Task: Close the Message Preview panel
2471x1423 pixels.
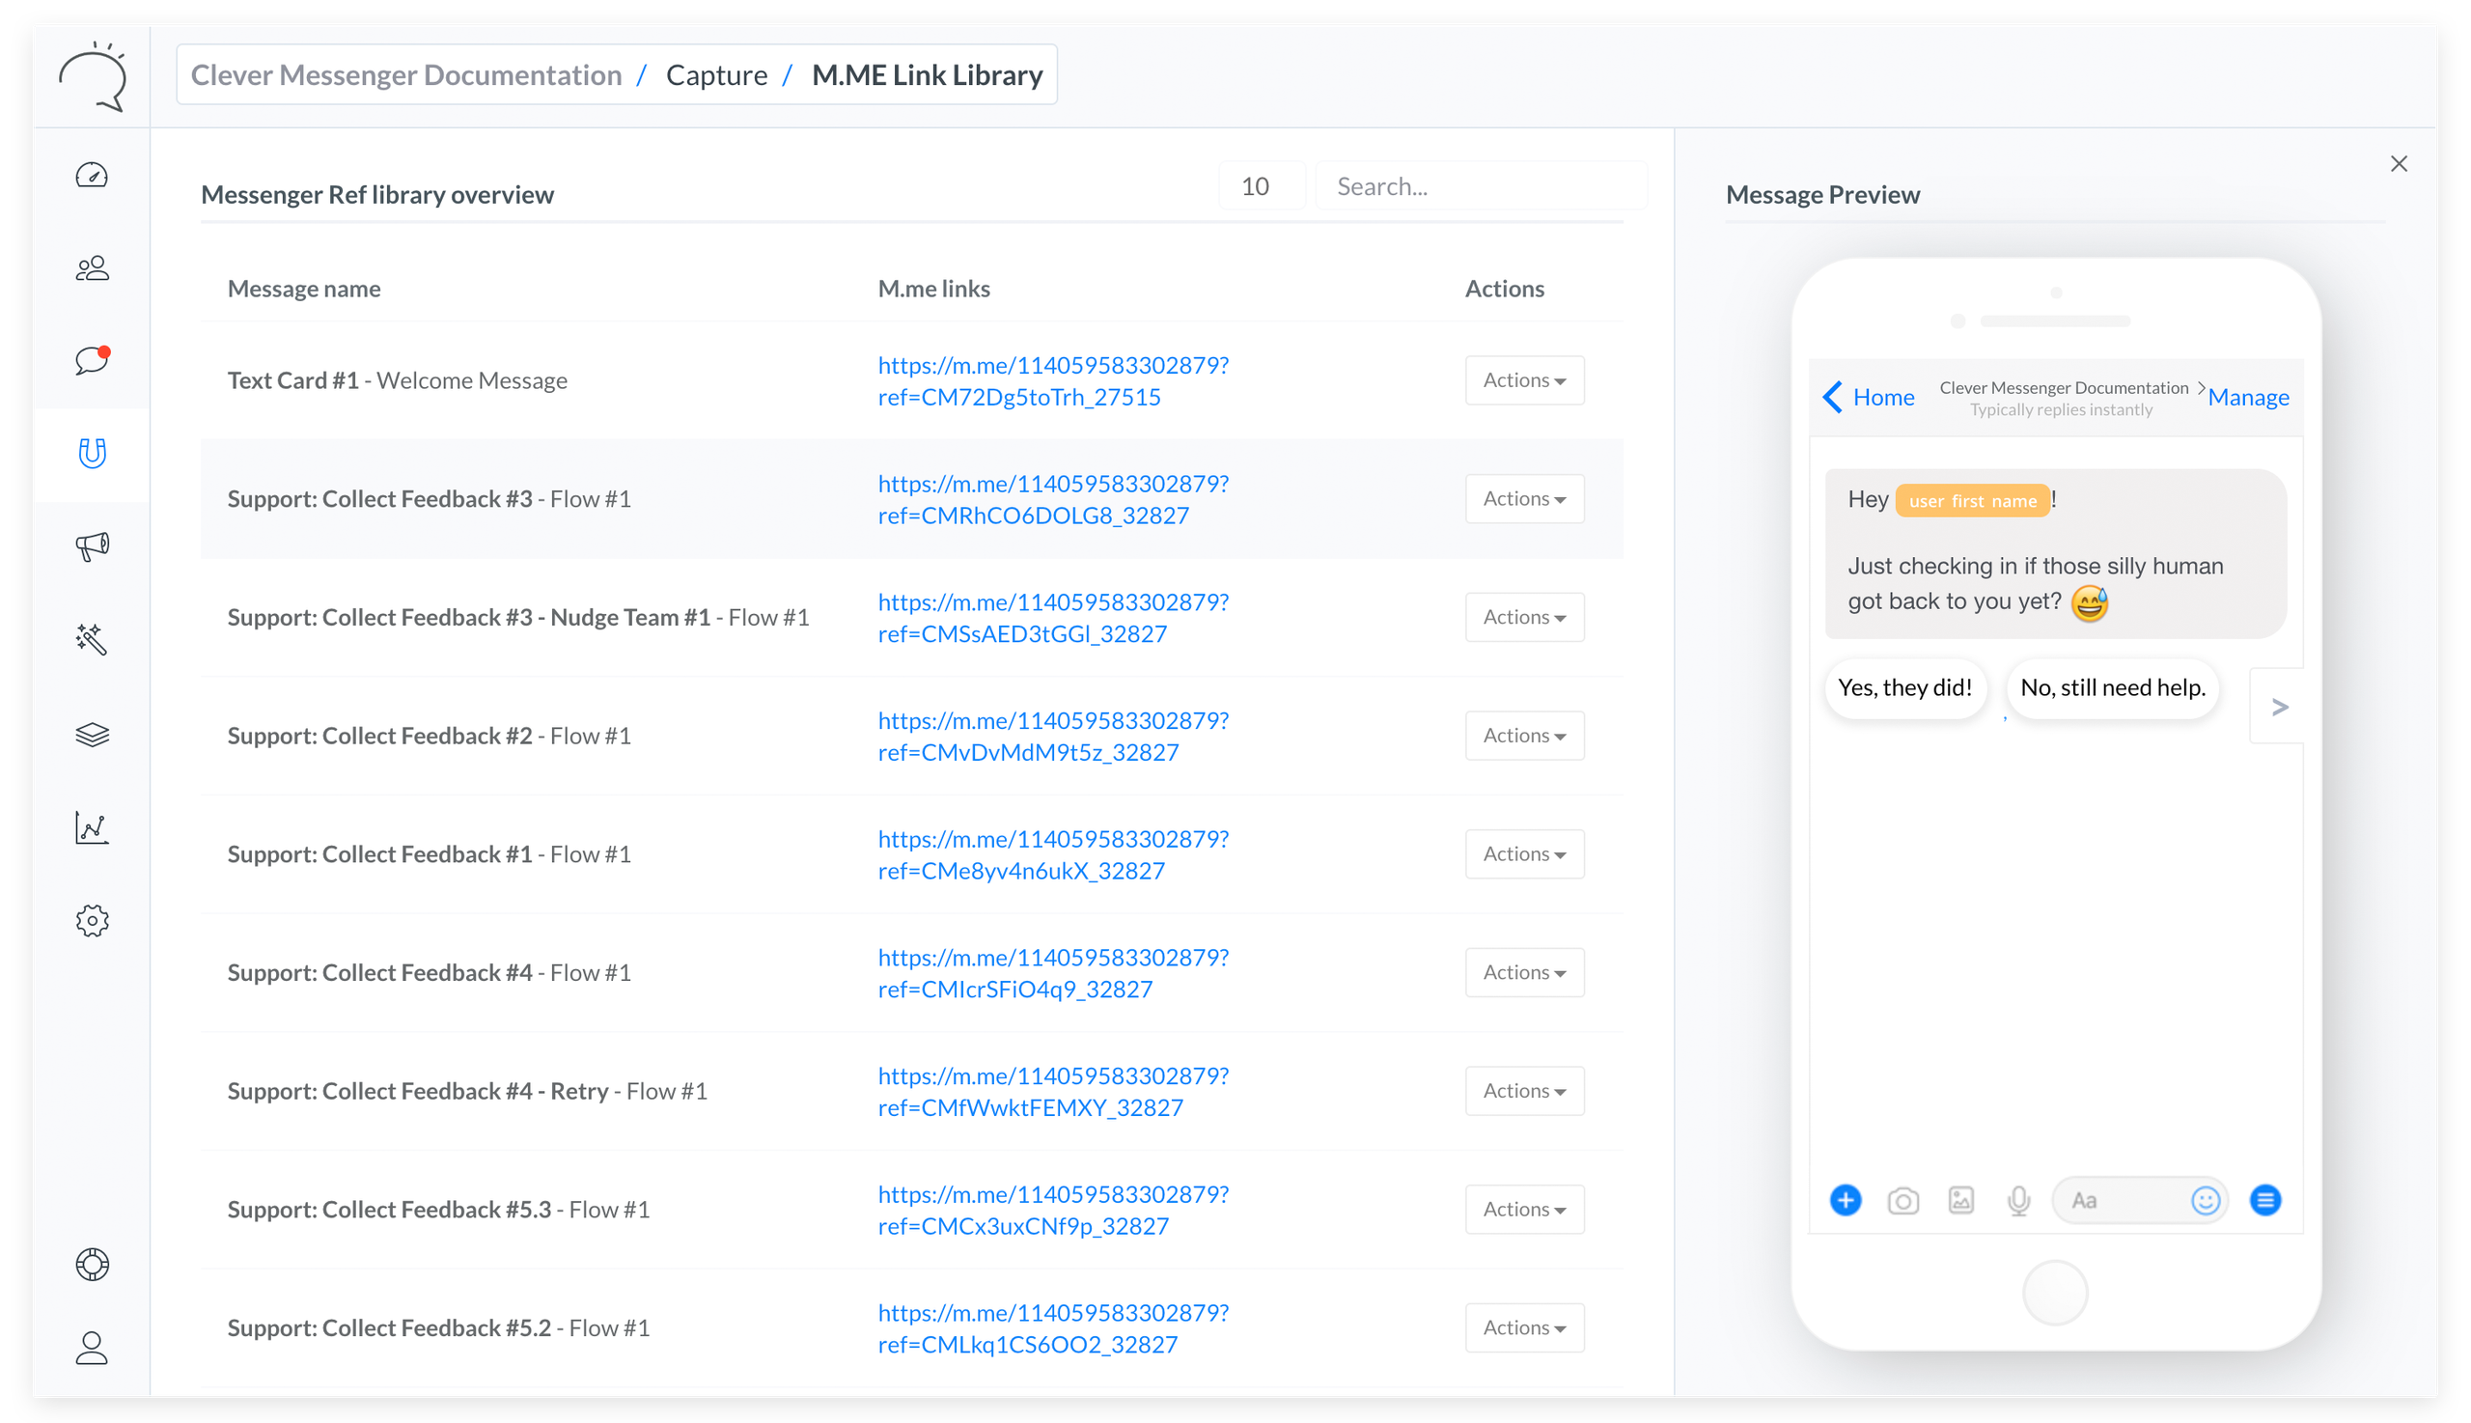Action: (x=2398, y=164)
